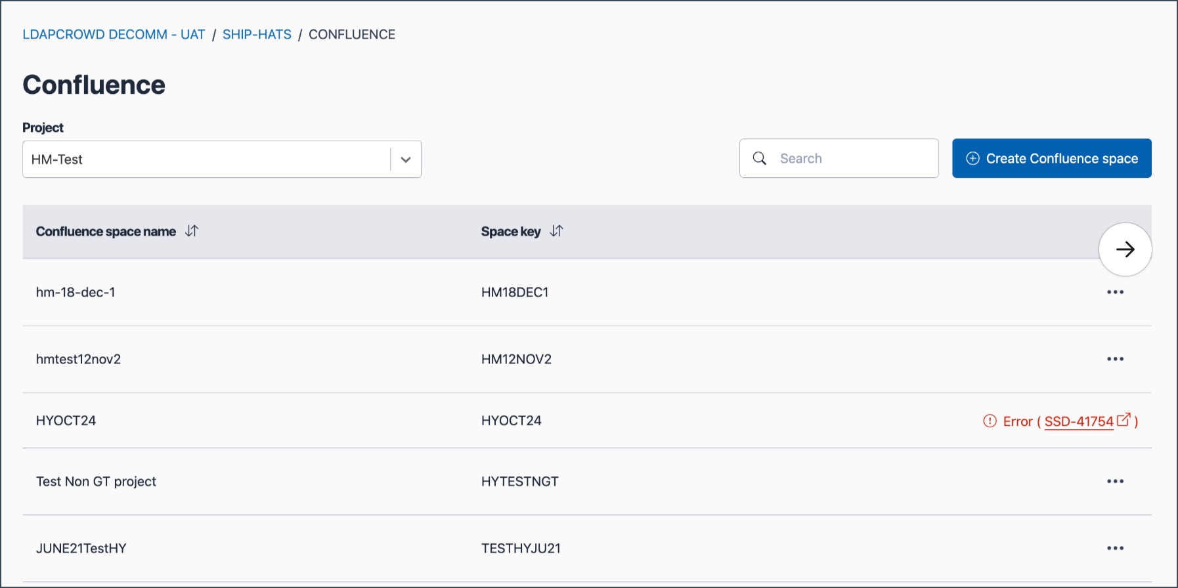Sort by Confluence space name
The height and width of the screenshot is (588, 1178).
(x=192, y=231)
